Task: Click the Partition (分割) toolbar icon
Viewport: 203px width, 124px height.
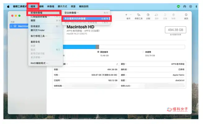Action: point(148,15)
